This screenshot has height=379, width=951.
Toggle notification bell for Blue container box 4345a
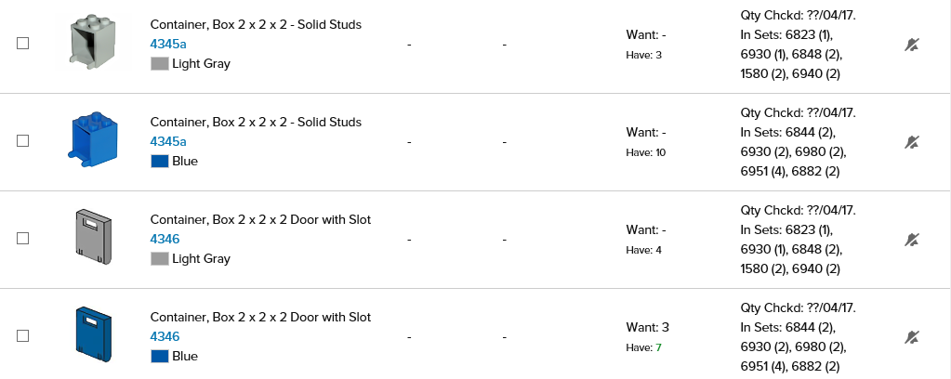point(912,142)
